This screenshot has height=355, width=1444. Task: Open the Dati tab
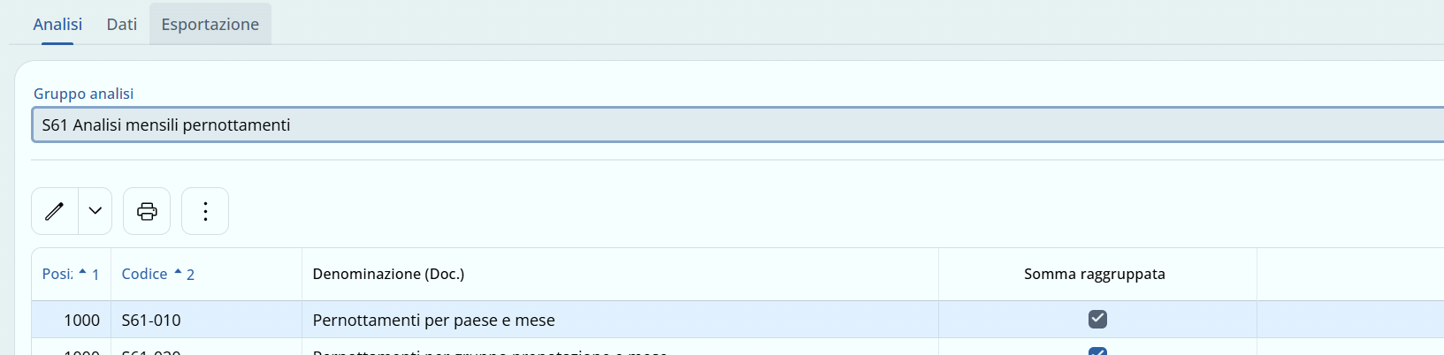pos(122,25)
